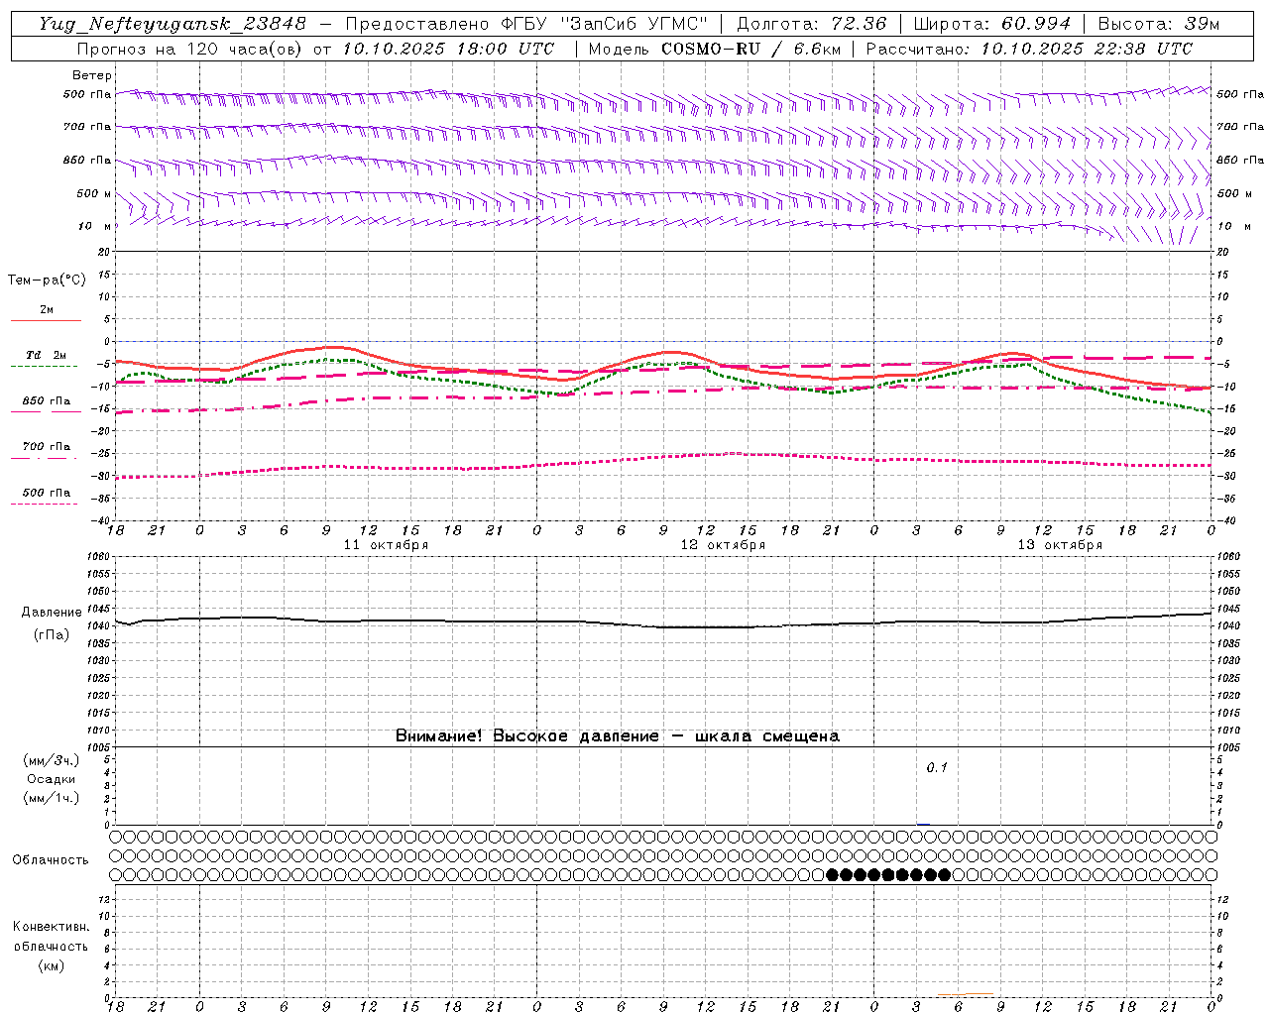Click the Осадки panel label
1269x1015 pixels.
(x=52, y=779)
